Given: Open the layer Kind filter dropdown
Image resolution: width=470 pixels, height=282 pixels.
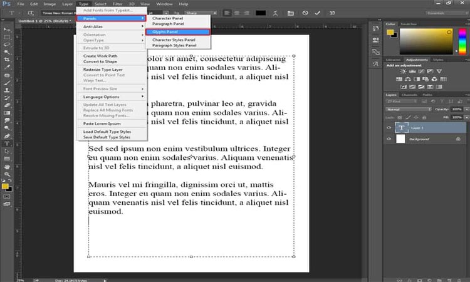Looking at the screenshot, I should [402, 102].
